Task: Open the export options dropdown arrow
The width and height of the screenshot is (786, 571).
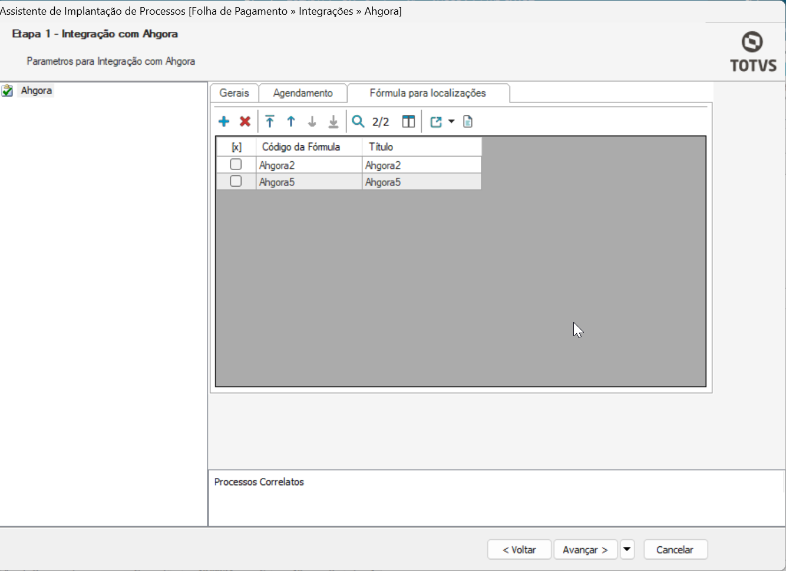Action: [x=451, y=122]
